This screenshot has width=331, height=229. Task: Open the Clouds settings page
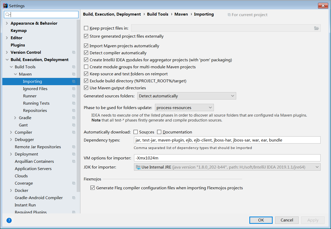click(x=21, y=176)
